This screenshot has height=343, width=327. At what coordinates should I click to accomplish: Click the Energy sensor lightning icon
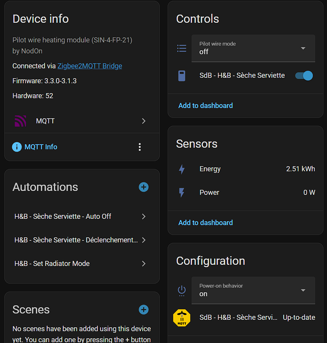pos(182,169)
